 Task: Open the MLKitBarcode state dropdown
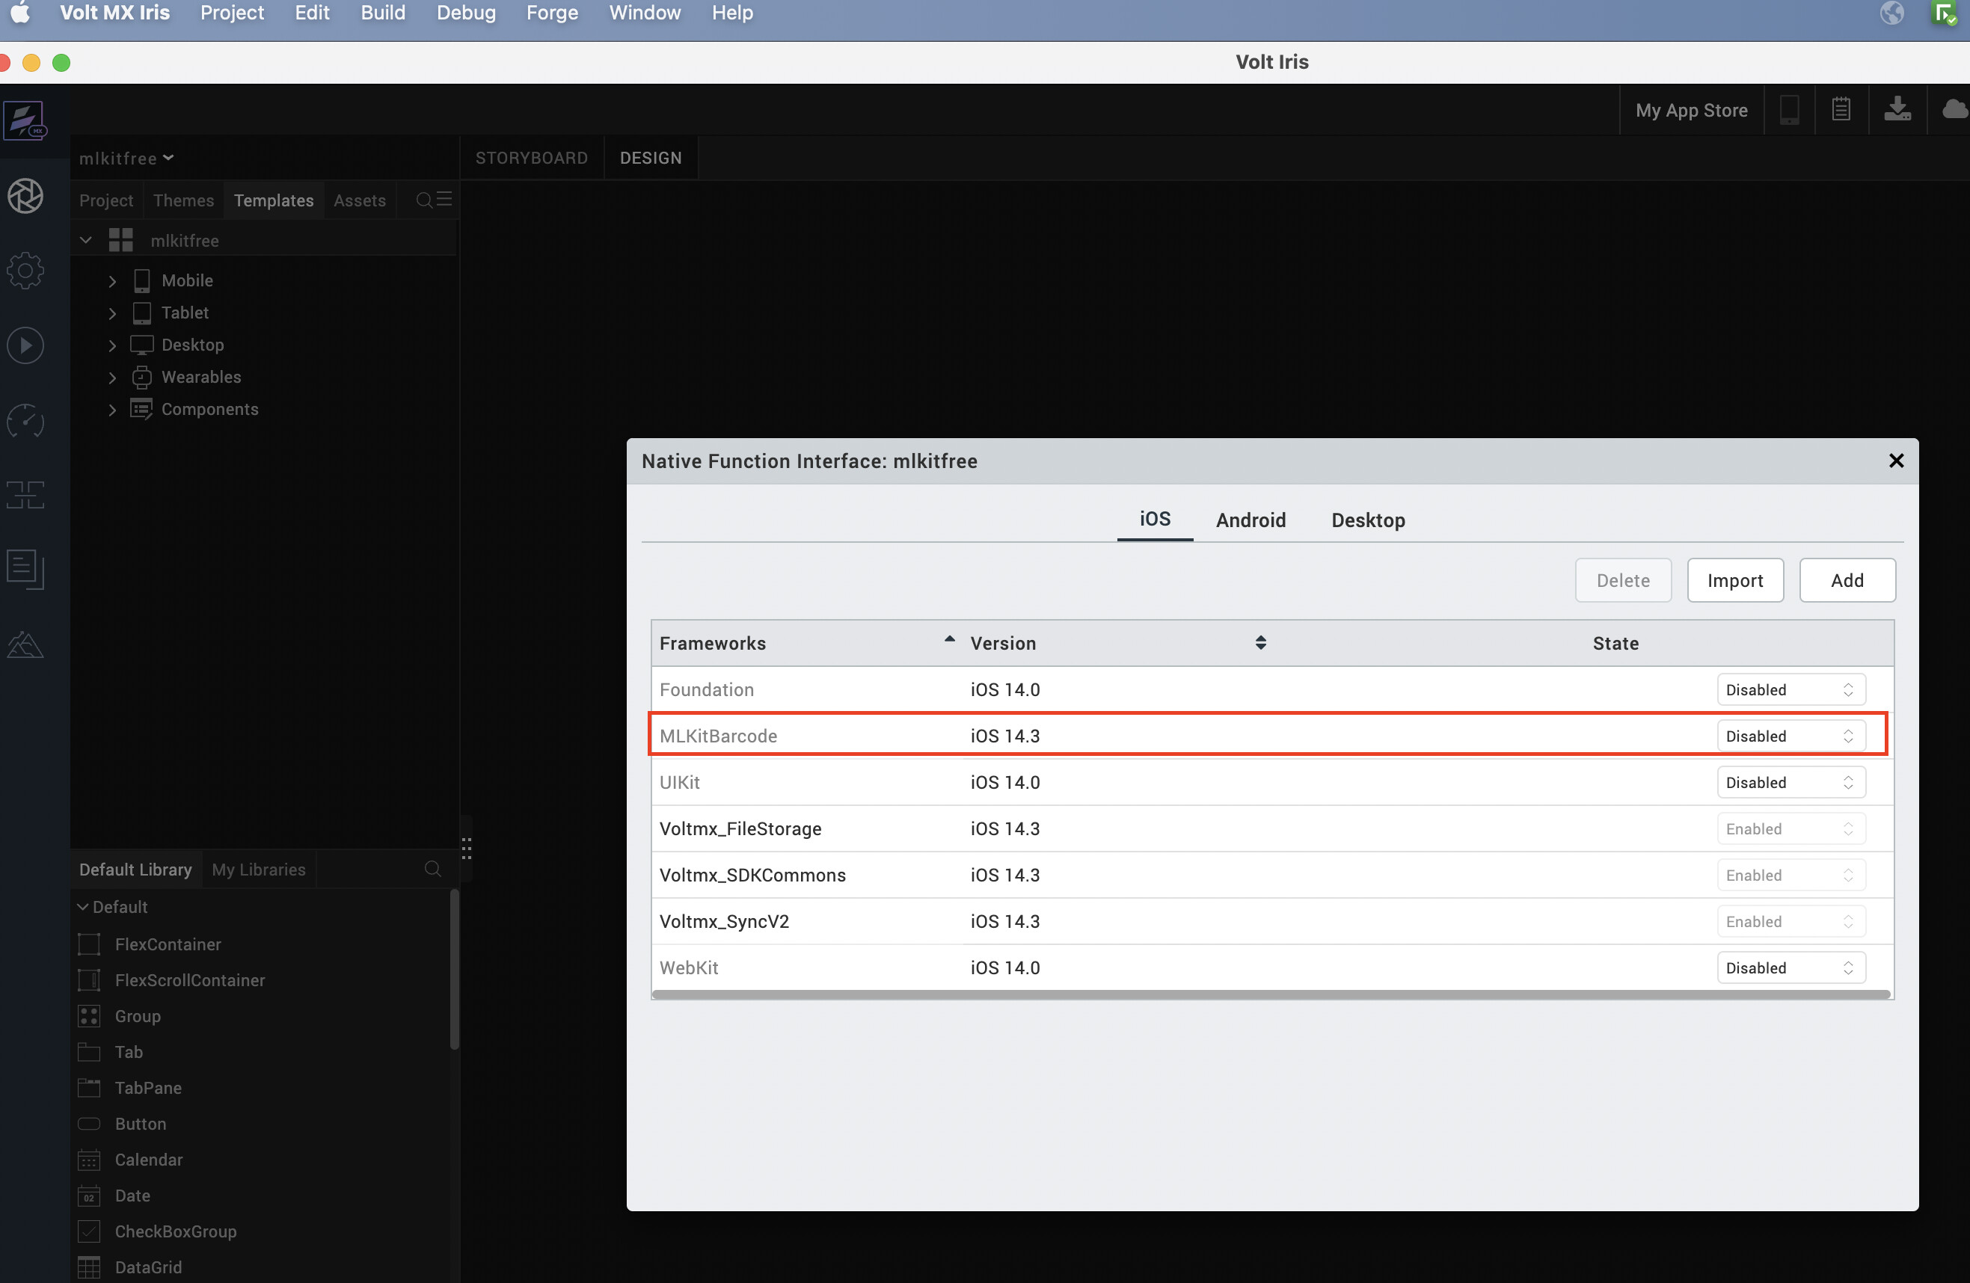(1791, 736)
